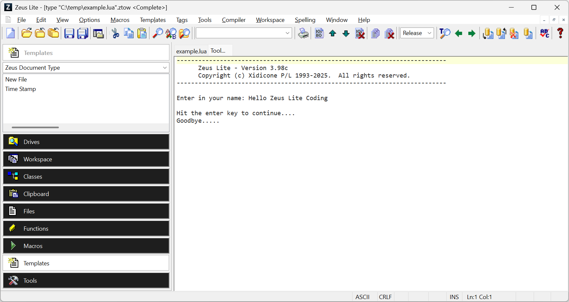The height and width of the screenshot is (302, 569).
Task: Open the Spelling menu
Action: [x=305, y=20]
